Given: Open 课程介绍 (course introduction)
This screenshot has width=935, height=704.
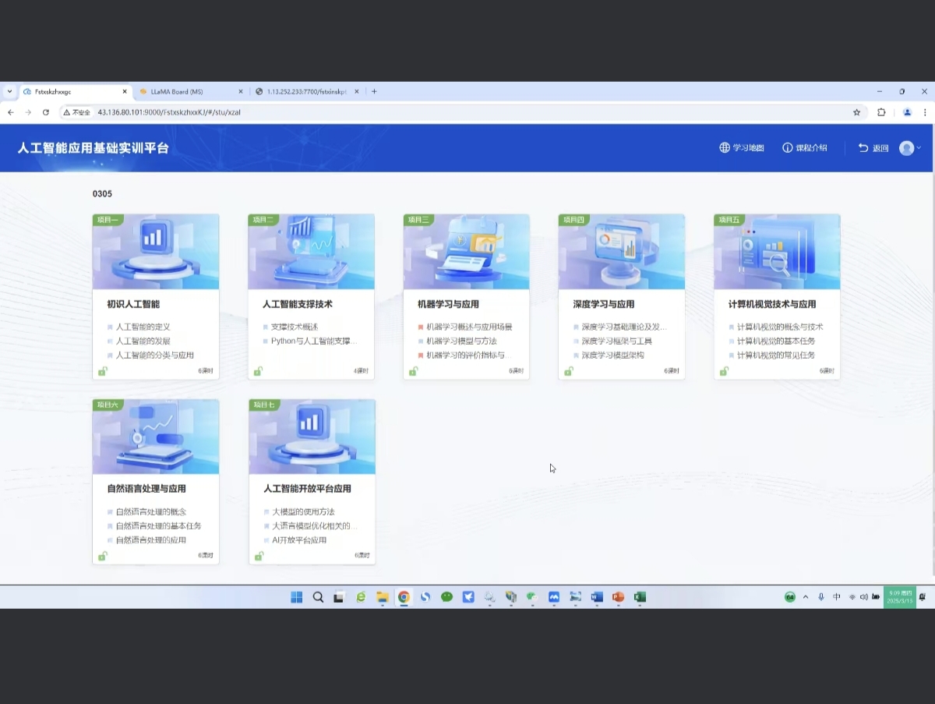Looking at the screenshot, I should click(x=805, y=148).
